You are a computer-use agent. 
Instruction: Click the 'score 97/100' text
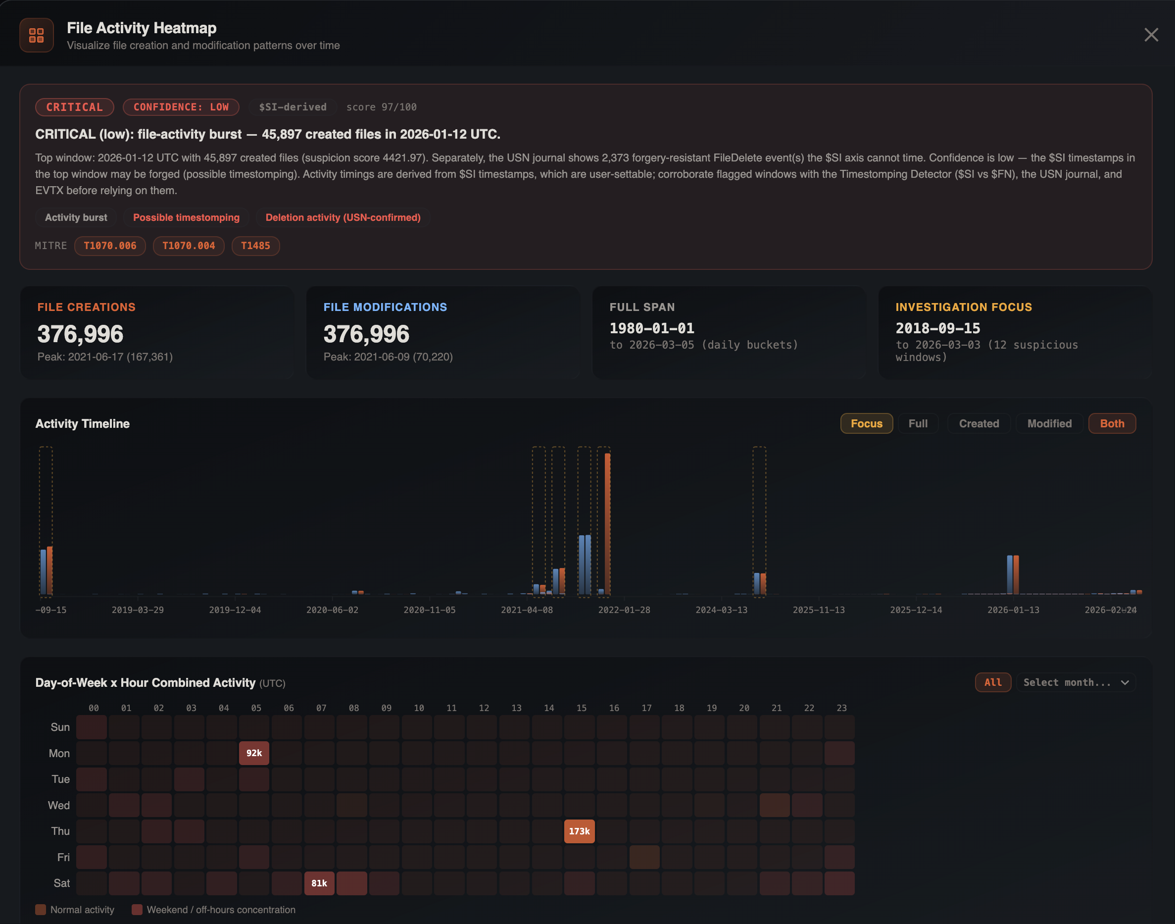381,107
